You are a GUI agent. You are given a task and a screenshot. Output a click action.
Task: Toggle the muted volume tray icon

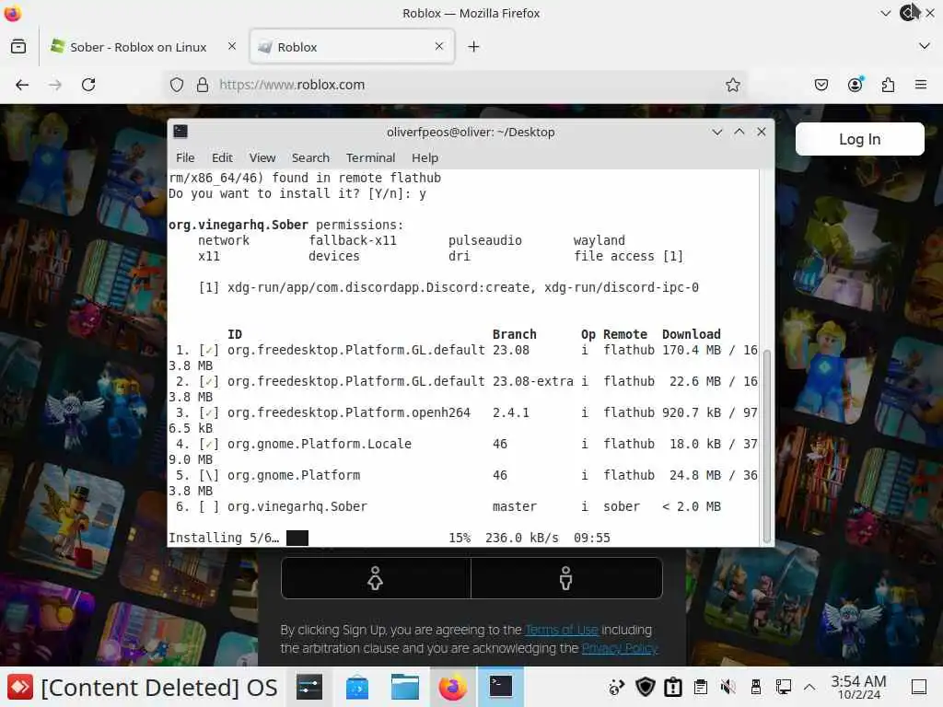pyautogui.click(x=728, y=687)
